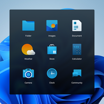Click the "Folder" text label
The width and height of the screenshot is (104, 104).
28,36
